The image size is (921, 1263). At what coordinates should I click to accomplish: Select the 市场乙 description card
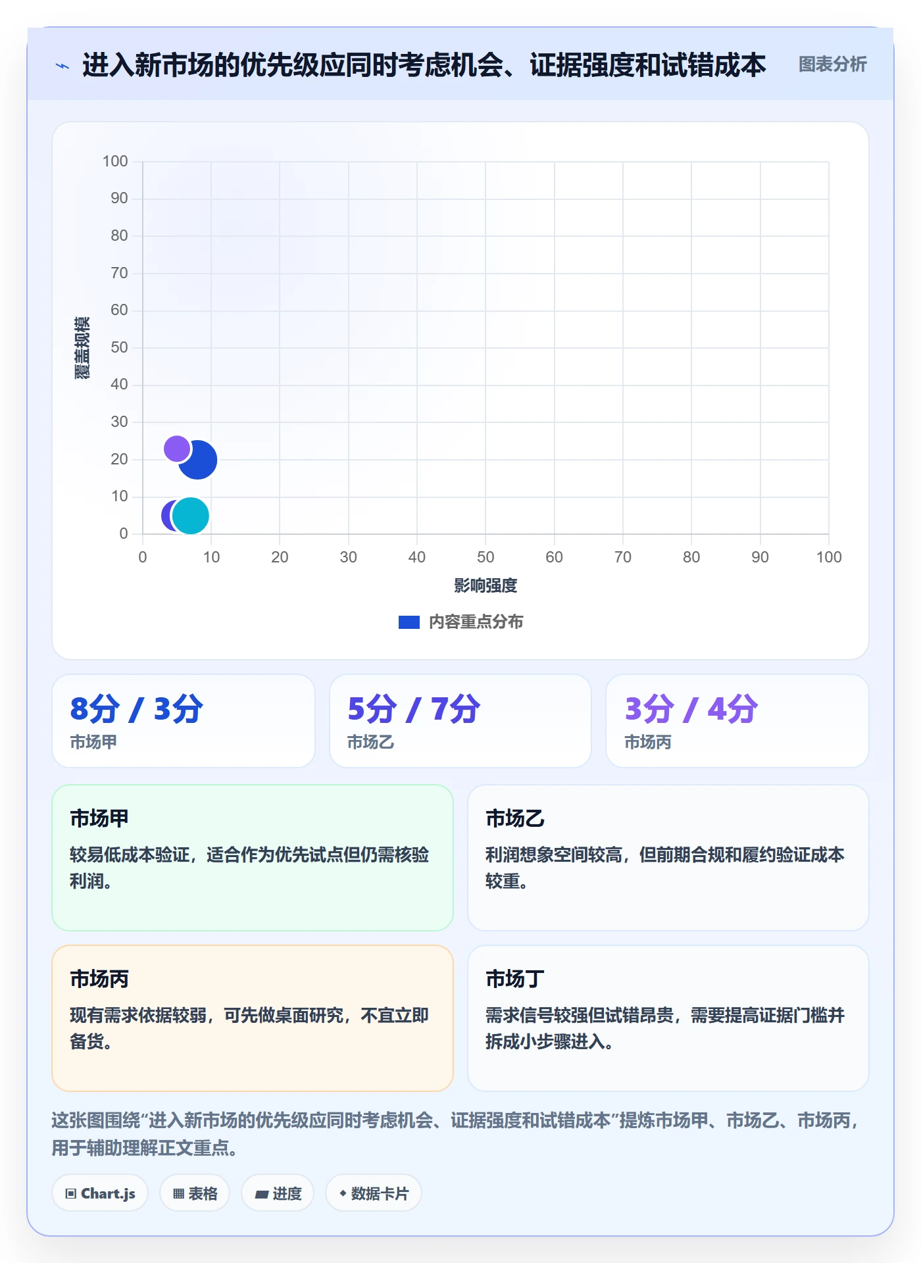[x=668, y=858]
